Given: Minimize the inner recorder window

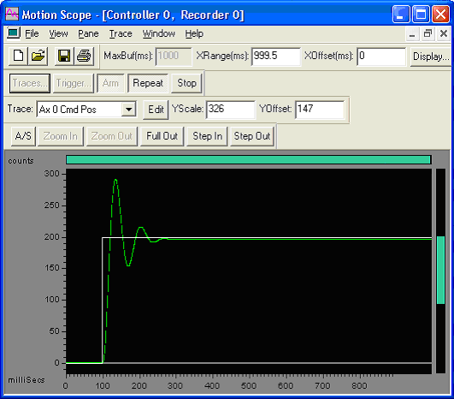Looking at the screenshot, I should [412, 33].
